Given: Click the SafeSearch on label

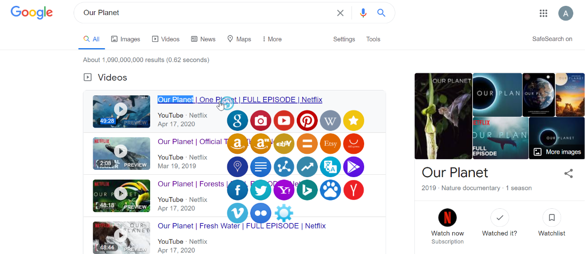Looking at the screenshot, I should tap(552, 39).
